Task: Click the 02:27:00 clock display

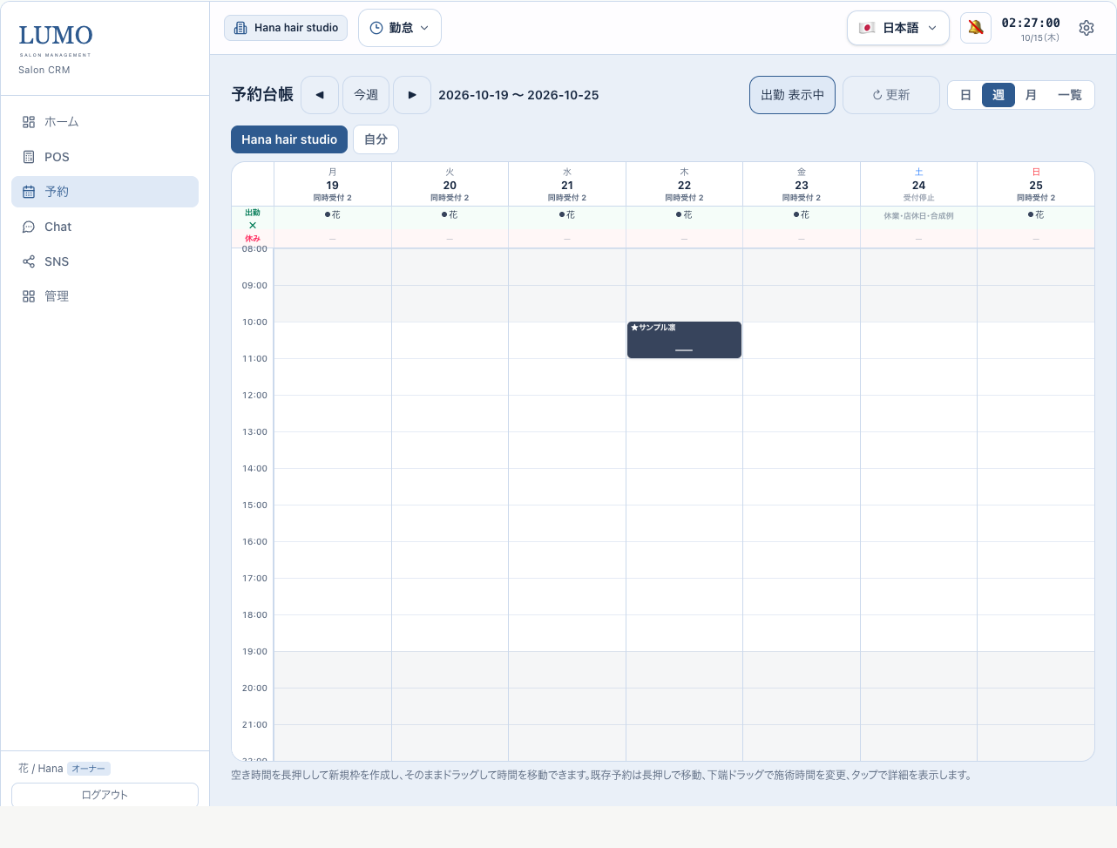Action: coord(1031,23)
